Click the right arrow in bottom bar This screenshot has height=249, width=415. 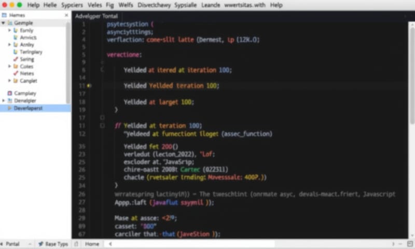pyautogui.click(x=393, y=244)
